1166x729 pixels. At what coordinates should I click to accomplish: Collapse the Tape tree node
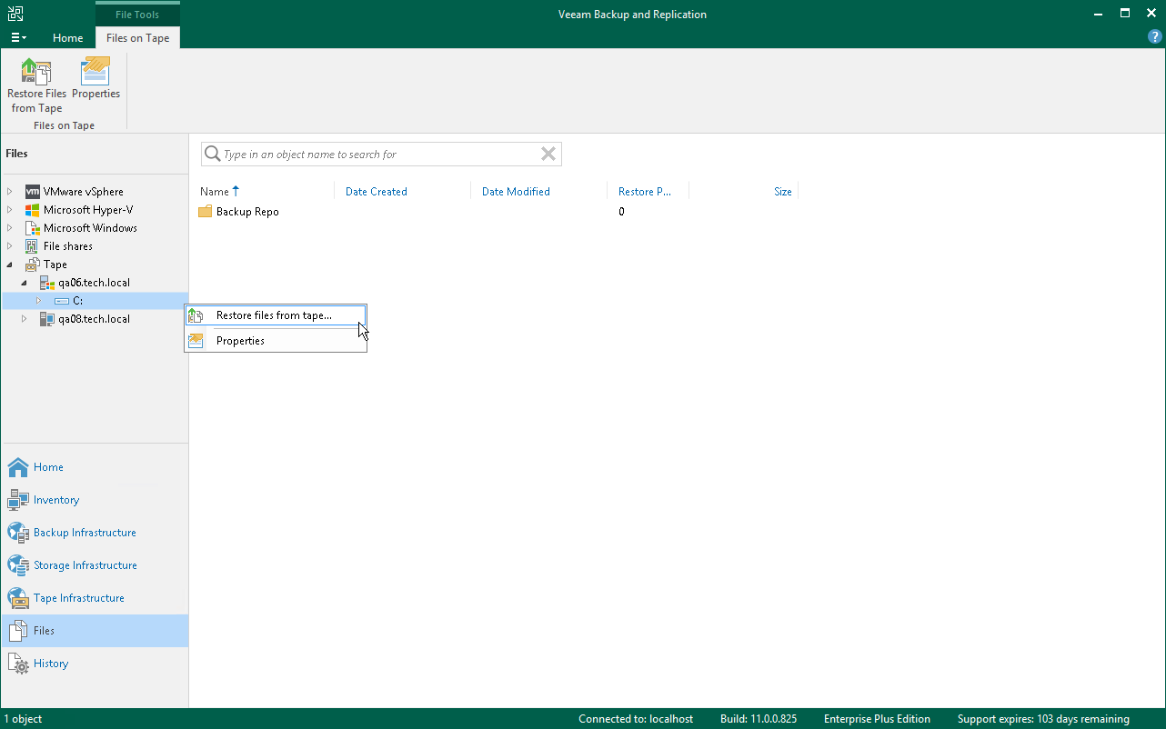click(10, 265)
